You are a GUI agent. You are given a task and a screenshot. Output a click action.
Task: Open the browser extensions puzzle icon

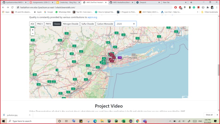207,7
